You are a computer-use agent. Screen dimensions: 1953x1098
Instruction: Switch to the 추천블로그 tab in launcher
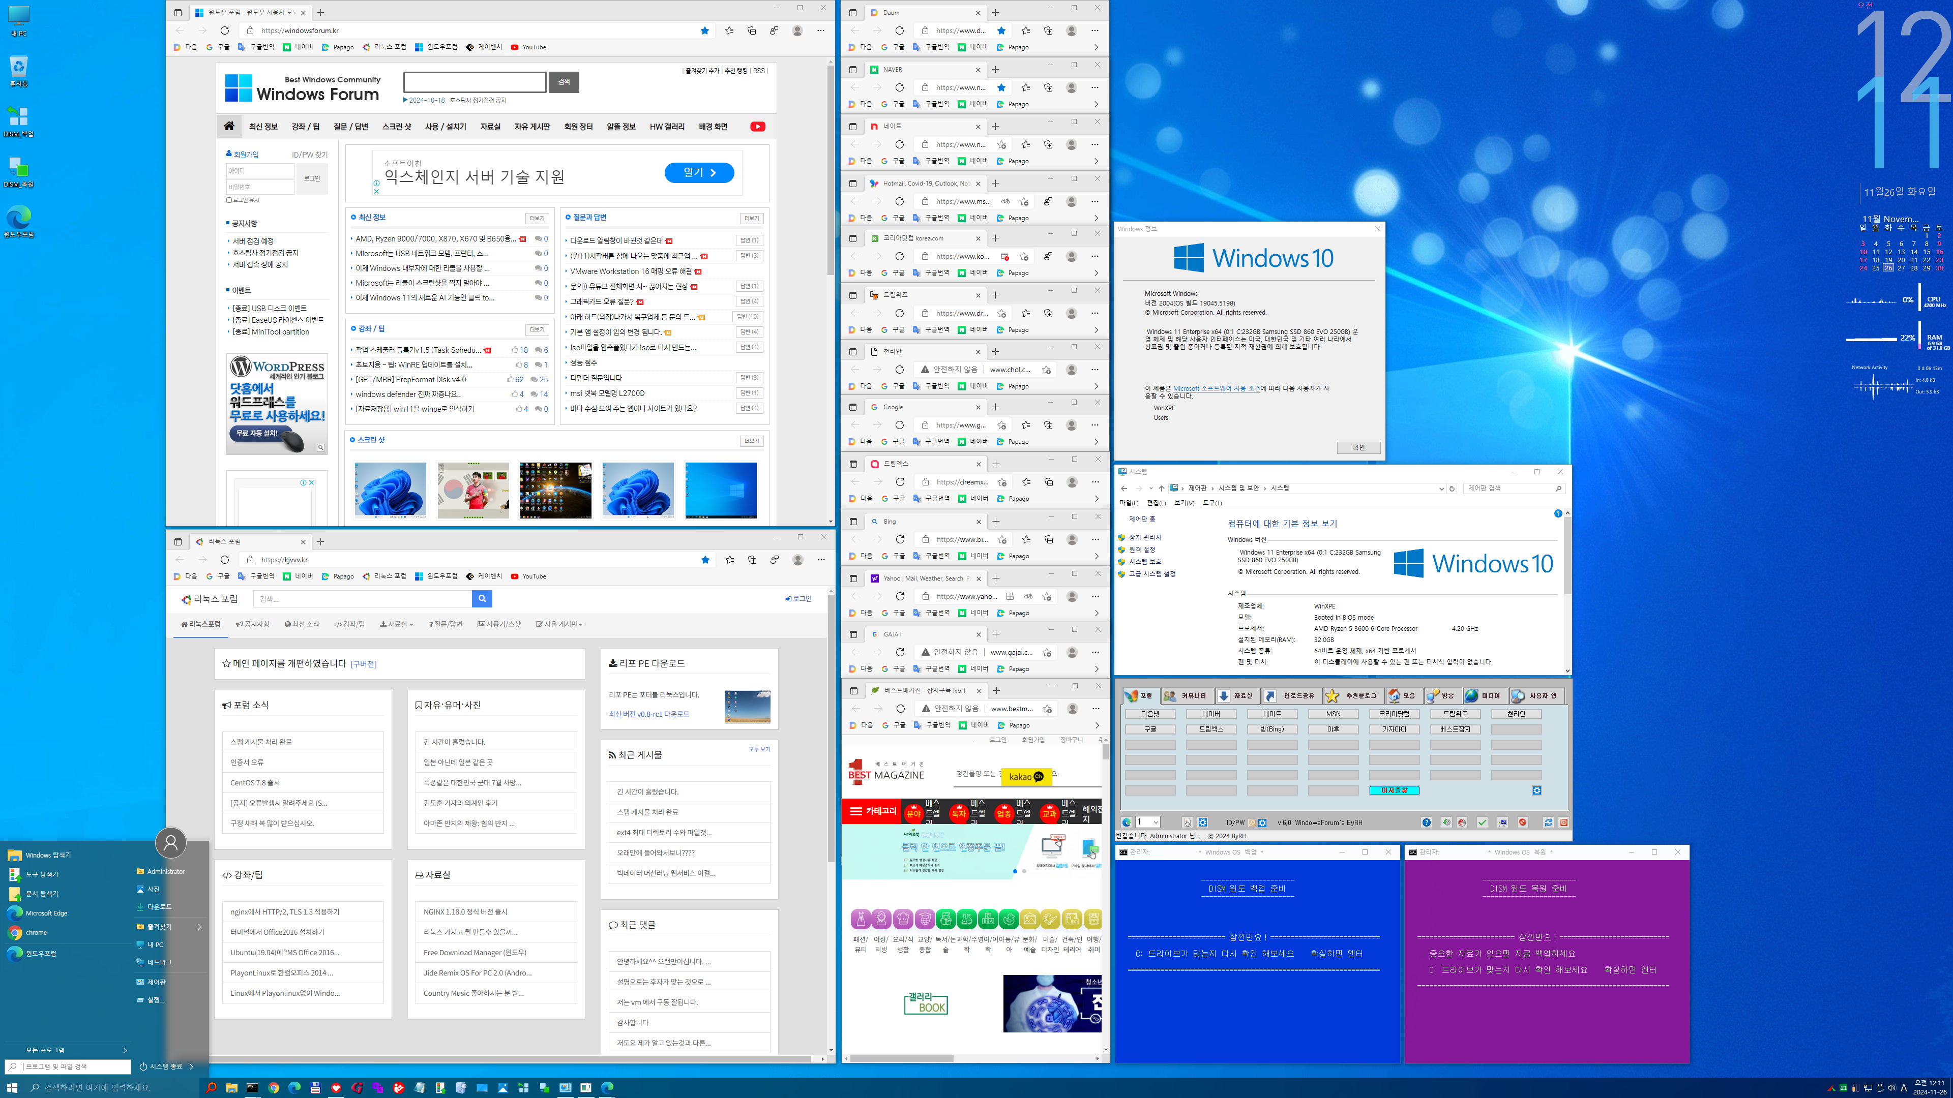(1354, 695)
